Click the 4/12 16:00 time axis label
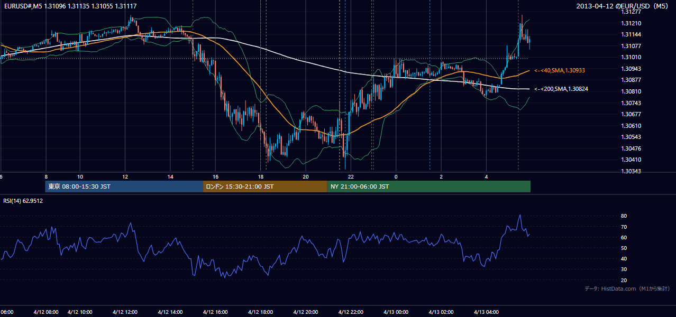676x317 pixels. [x=216, y=312]
